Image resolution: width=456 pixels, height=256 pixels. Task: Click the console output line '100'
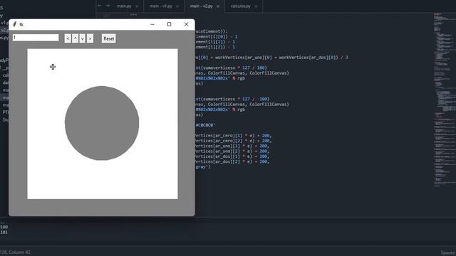(4, 227)
